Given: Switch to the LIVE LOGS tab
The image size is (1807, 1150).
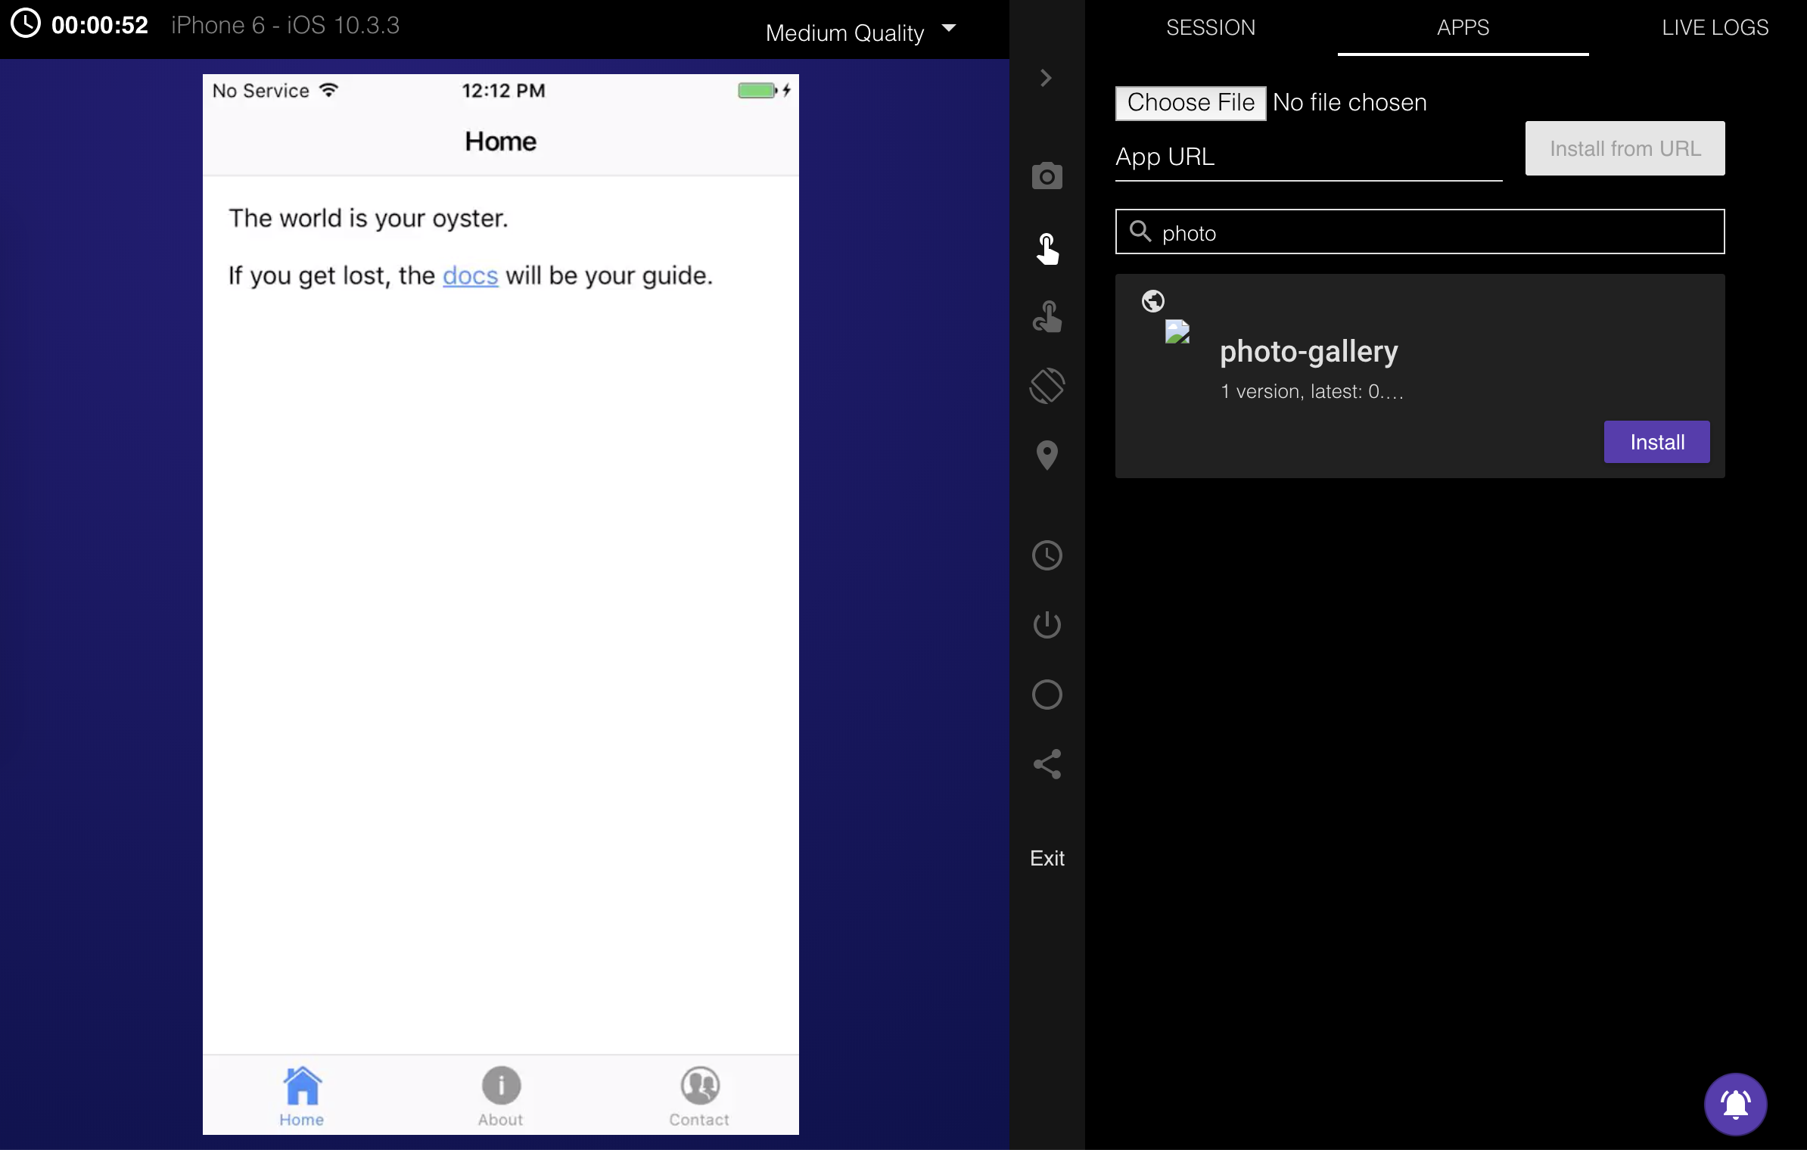Looking at the screenshot, I should (x=1714, y=28).
